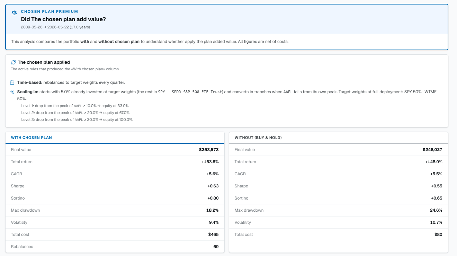
Task: Click the arrow icon beside Scaling in
Action: coord(12,92)
